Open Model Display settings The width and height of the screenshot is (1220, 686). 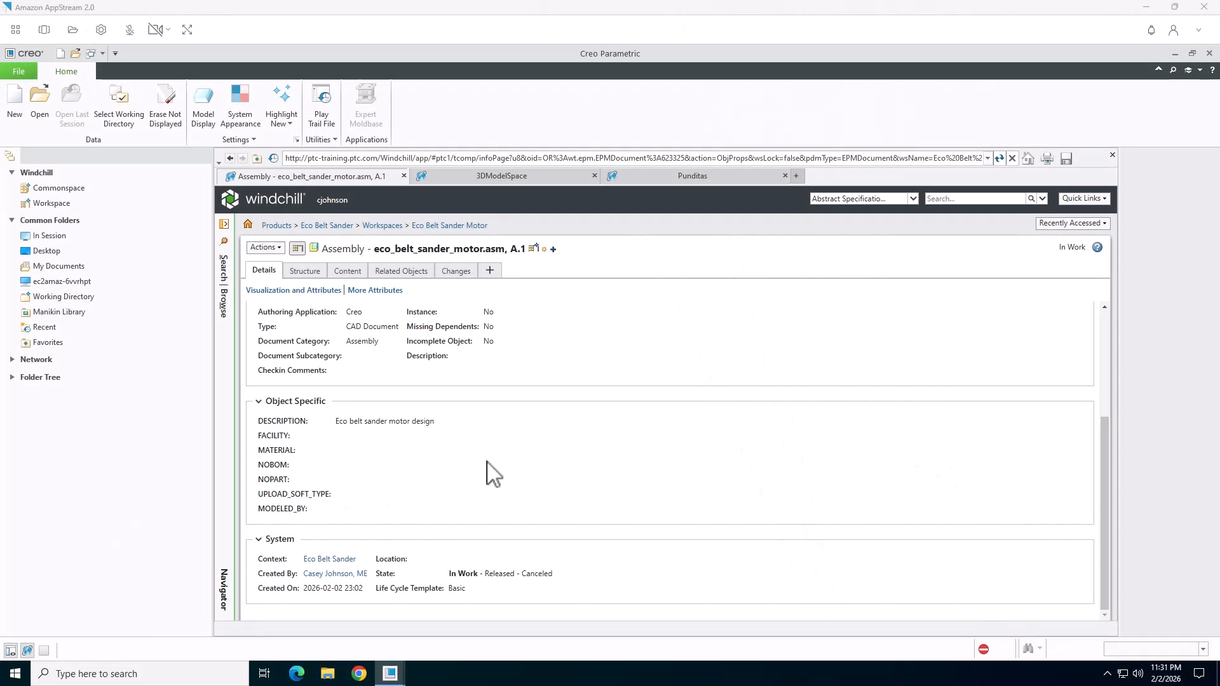pyautogui.click(x=203, y=105)
